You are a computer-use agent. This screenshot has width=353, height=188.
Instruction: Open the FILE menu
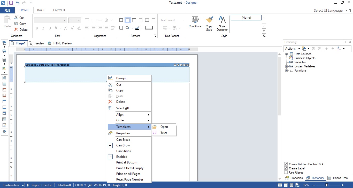click(x=7, y=10)
